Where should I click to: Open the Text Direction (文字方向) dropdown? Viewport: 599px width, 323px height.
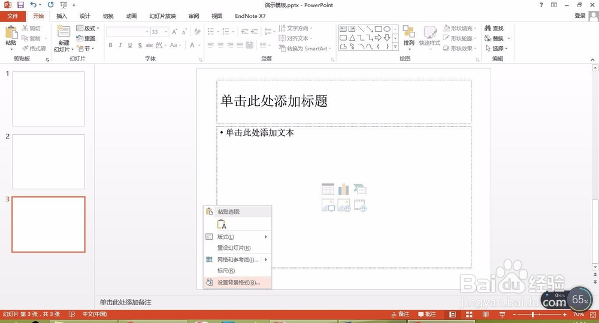point(295,28)
